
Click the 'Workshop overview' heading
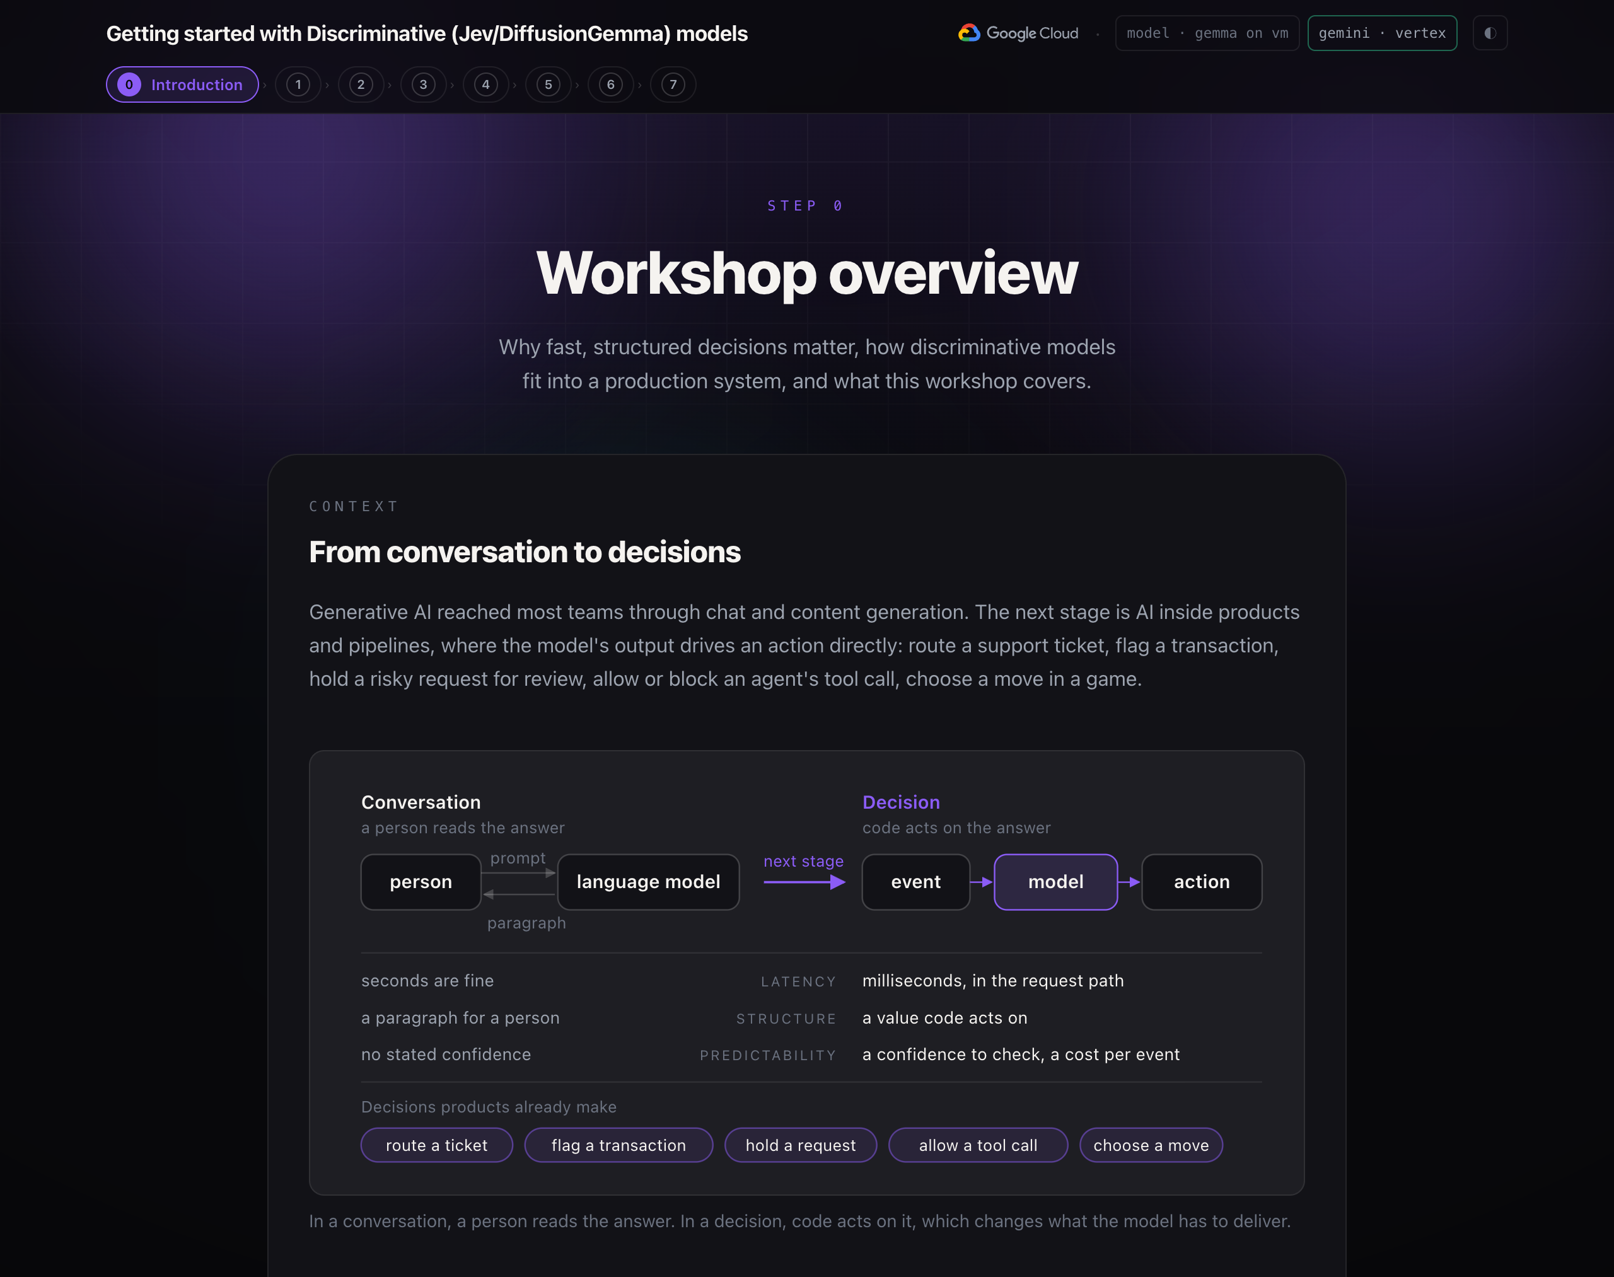(x=807, y=273)
